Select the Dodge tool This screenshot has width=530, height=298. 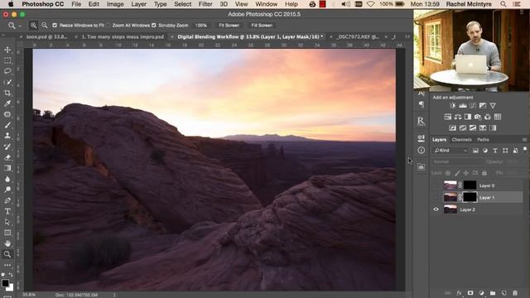7,190
